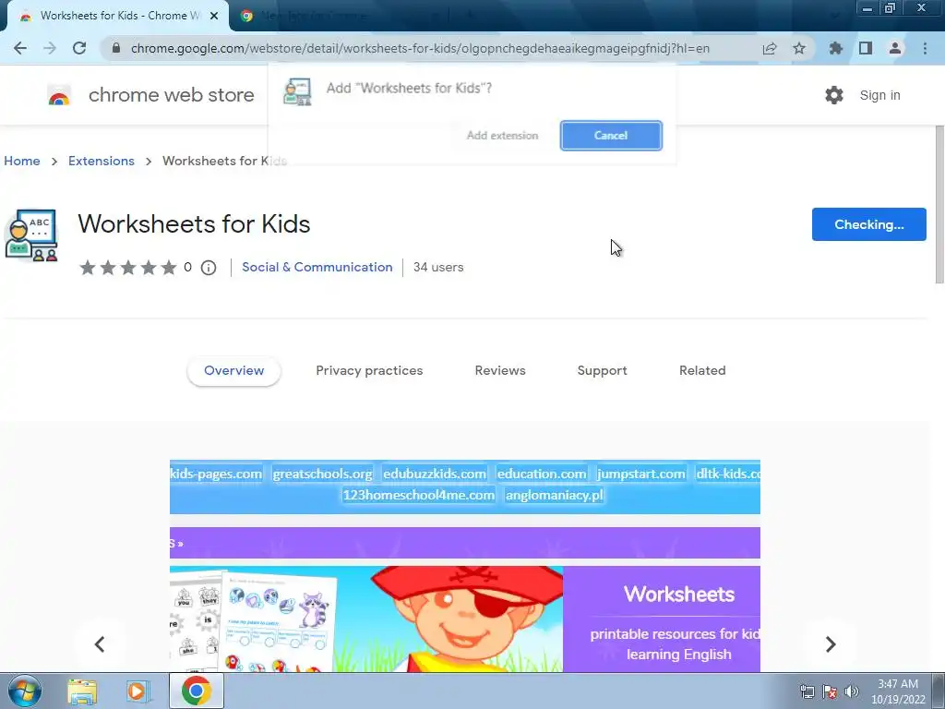945x709 pixels.
Task: Open the Web Store settings gear
Action: pos(834,95)
